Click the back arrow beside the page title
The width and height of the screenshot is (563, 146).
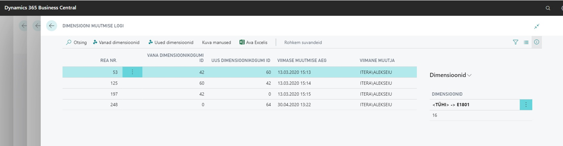click(52, 26)
